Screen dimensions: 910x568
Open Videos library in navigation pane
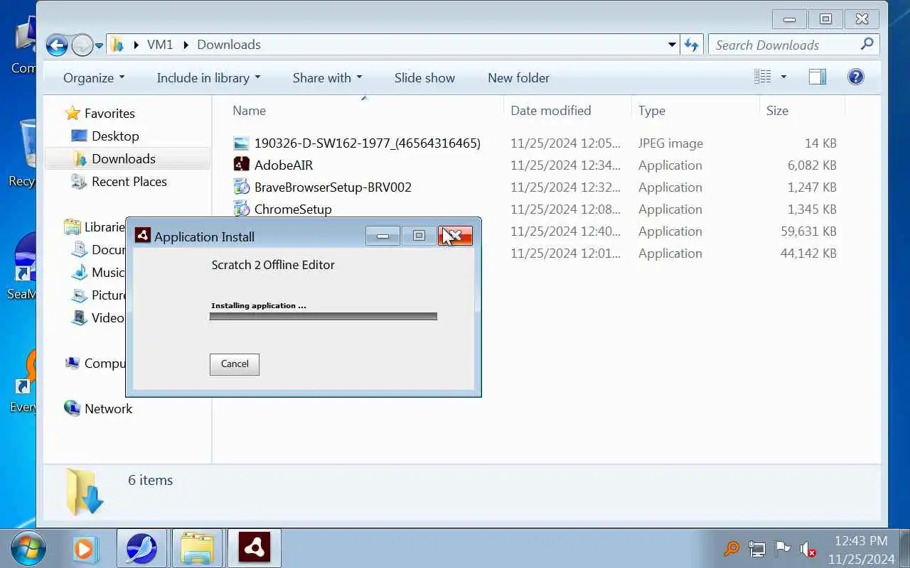click(107, 318)
